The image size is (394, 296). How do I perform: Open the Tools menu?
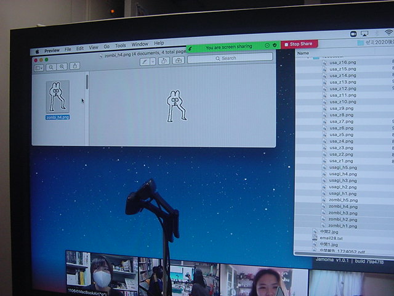click(x=121, y=46)
